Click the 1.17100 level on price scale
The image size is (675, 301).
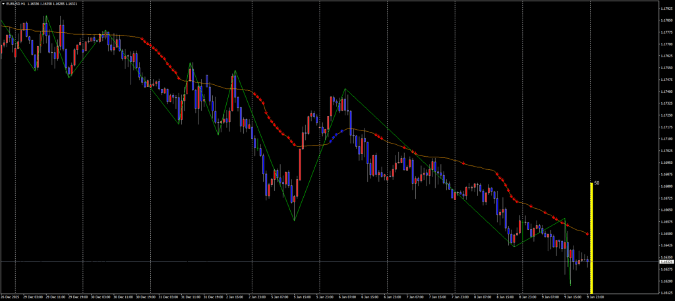[x=666, y=139]
